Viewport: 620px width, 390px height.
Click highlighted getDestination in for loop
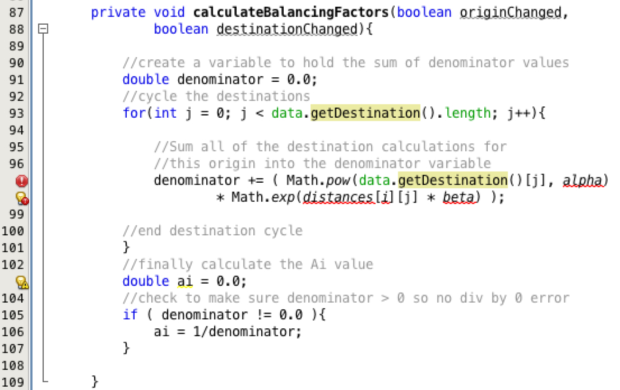365,113
